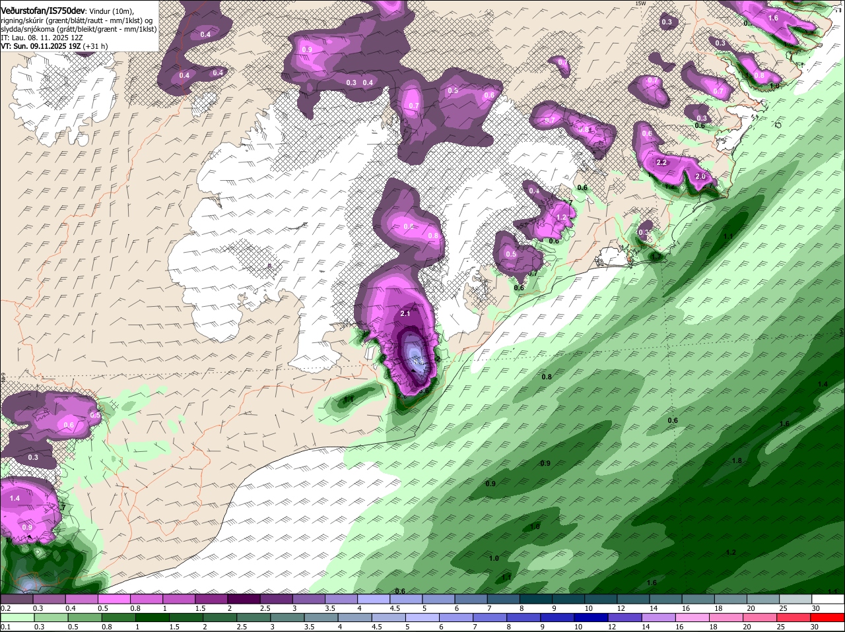Click the Veðurstofan/IS750dev title text
This screenshot has width=845, height=632.
tap(43, 11)
